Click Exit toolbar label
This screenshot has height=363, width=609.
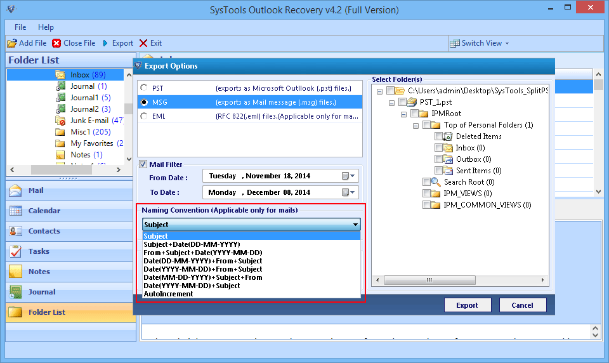[x=156, y=43]
